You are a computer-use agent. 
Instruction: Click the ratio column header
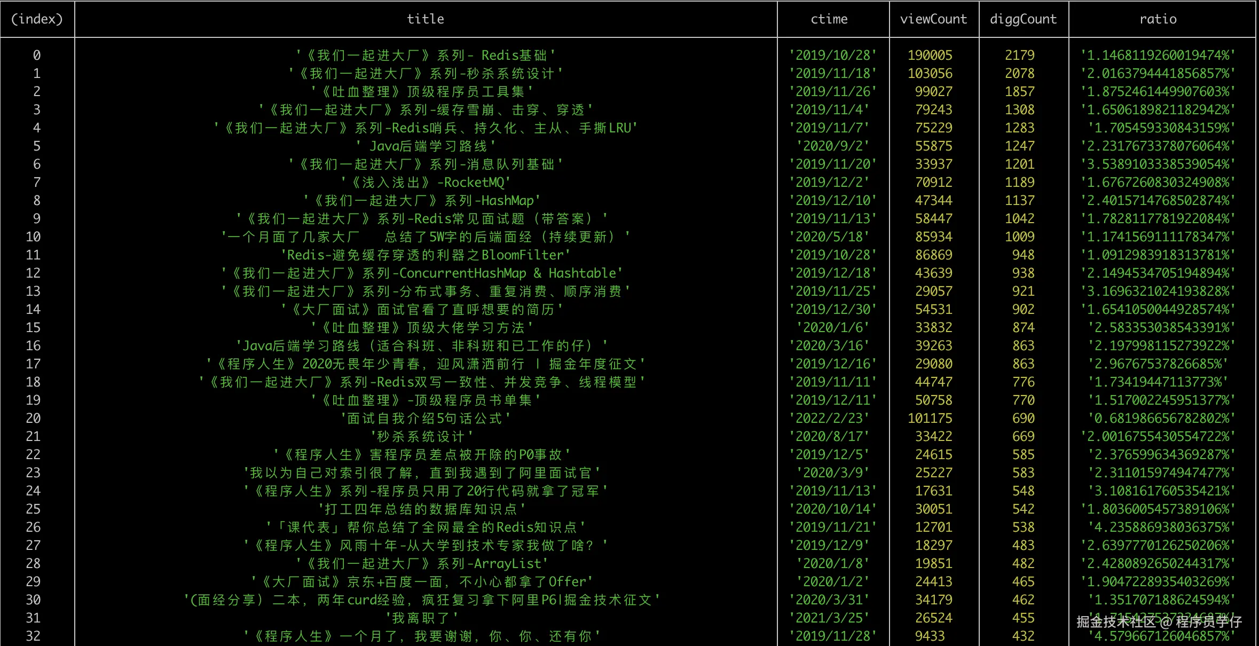(x=1158, y=19)
